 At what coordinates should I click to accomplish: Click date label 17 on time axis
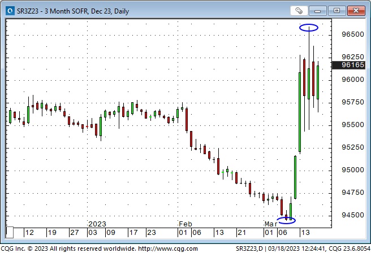pos(133,233)
